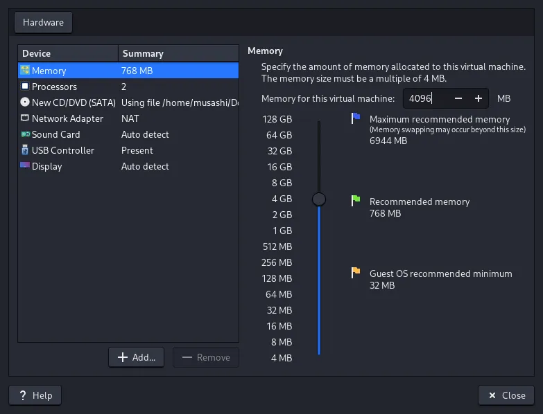Sort the list by Device column header

[x=67, y=53]
